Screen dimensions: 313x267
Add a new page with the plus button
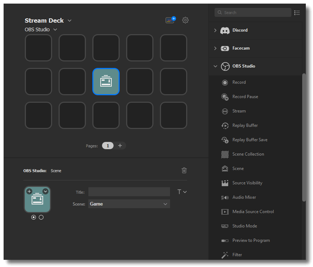pos(120,146)
